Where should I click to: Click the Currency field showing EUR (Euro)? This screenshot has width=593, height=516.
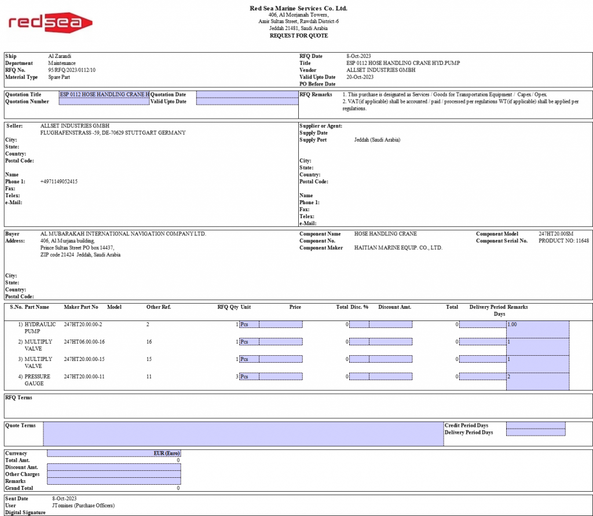point(114,454)
